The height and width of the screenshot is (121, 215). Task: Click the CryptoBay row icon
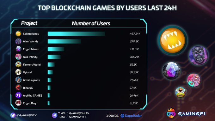[x=18, y=103]
